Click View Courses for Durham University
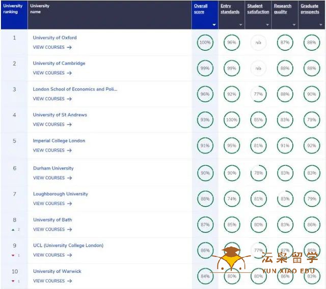Viewport: 326px width, 289px height. [52, 178]
